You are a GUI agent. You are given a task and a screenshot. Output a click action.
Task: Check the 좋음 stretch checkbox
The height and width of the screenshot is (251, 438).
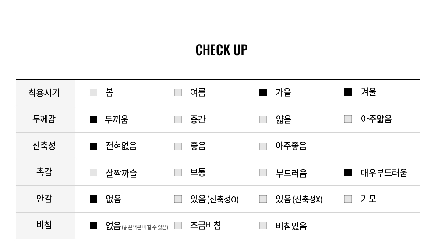178,146
